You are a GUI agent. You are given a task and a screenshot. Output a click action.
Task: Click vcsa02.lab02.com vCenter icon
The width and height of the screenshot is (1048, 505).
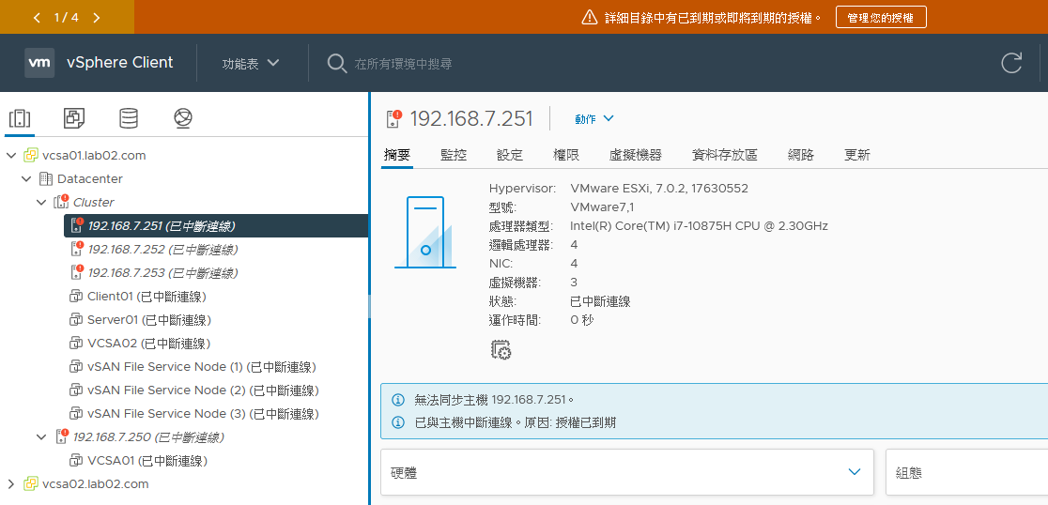[x=31, y=483]
